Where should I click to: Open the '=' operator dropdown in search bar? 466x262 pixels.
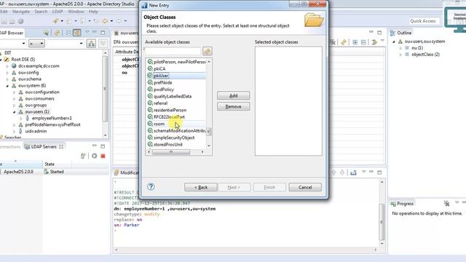click(36, 44)
